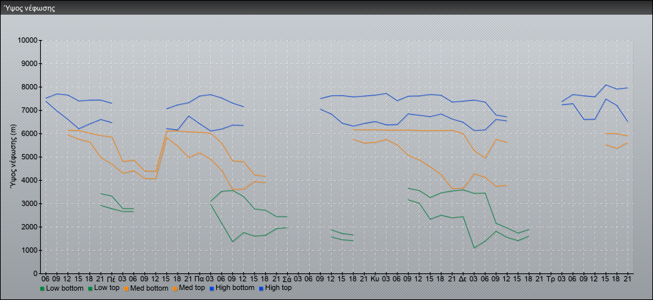Click the 6000 value on the y-axis
The height and width of the screenshot is (300, 653).
pos(29,133)
